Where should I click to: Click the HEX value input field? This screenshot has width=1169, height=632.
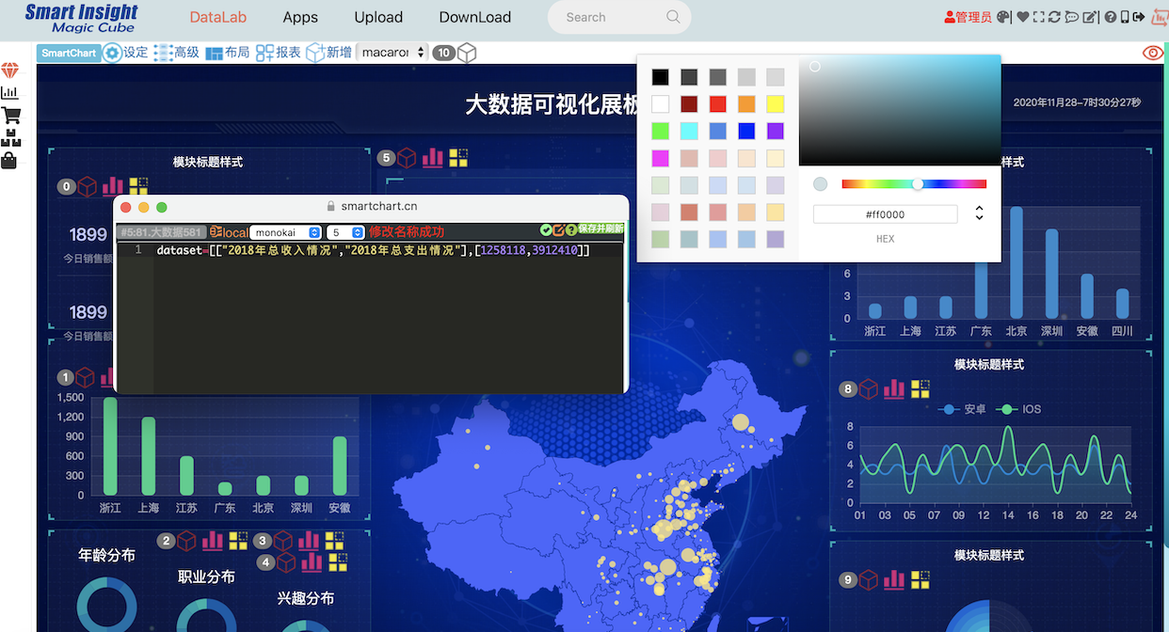[x=885, y=214]
